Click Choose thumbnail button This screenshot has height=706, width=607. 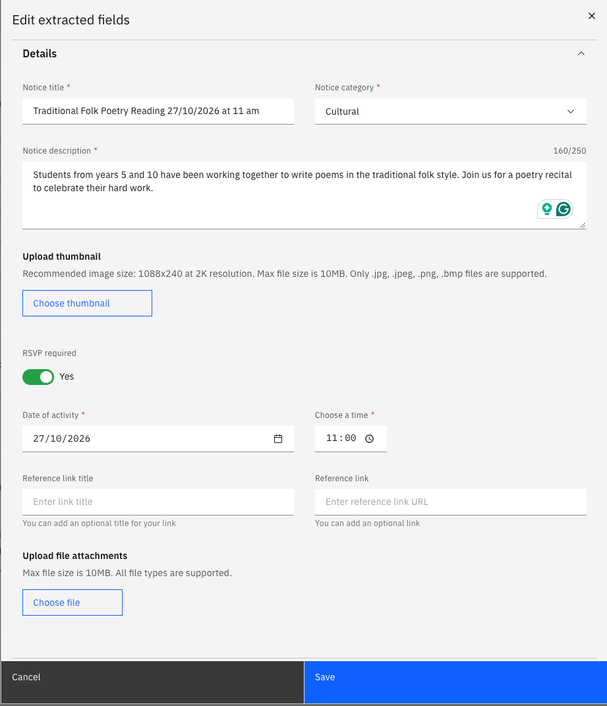click(88, 303)
